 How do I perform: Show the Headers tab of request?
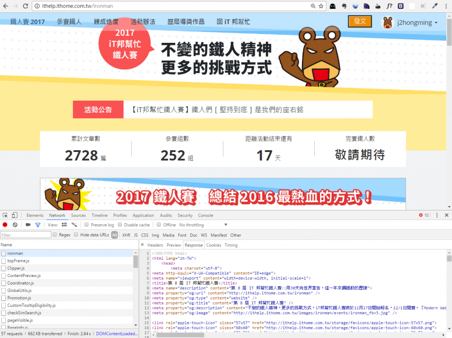[x=155, y=245]
